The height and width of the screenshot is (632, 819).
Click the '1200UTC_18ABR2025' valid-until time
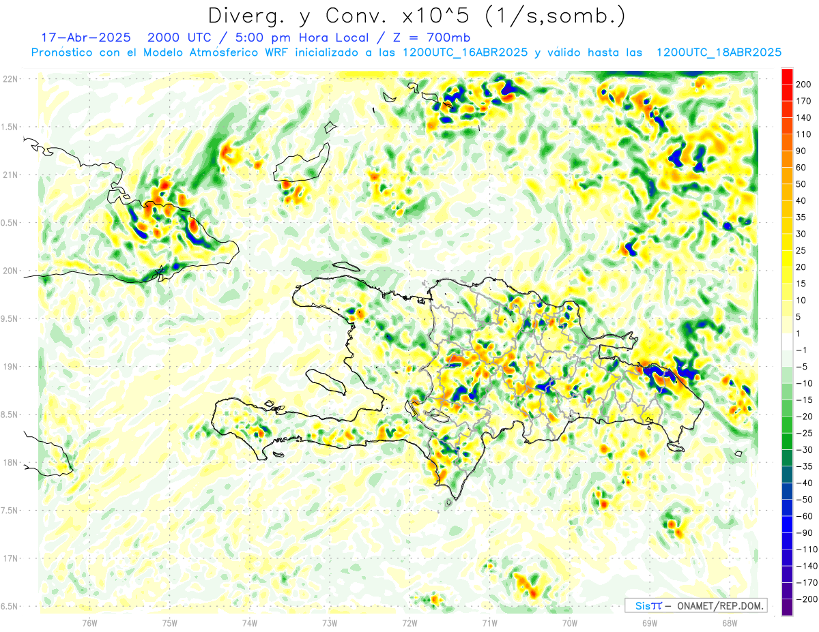click(719, 52)
